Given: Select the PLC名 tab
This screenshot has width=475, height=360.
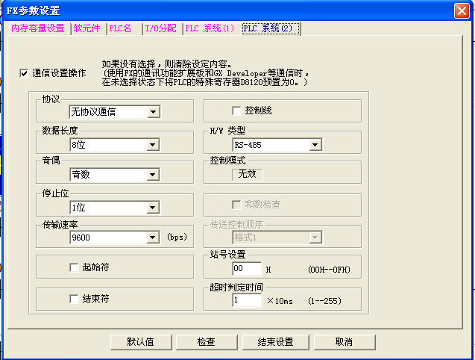Looking at the screenshot, I should coord(122,28).
